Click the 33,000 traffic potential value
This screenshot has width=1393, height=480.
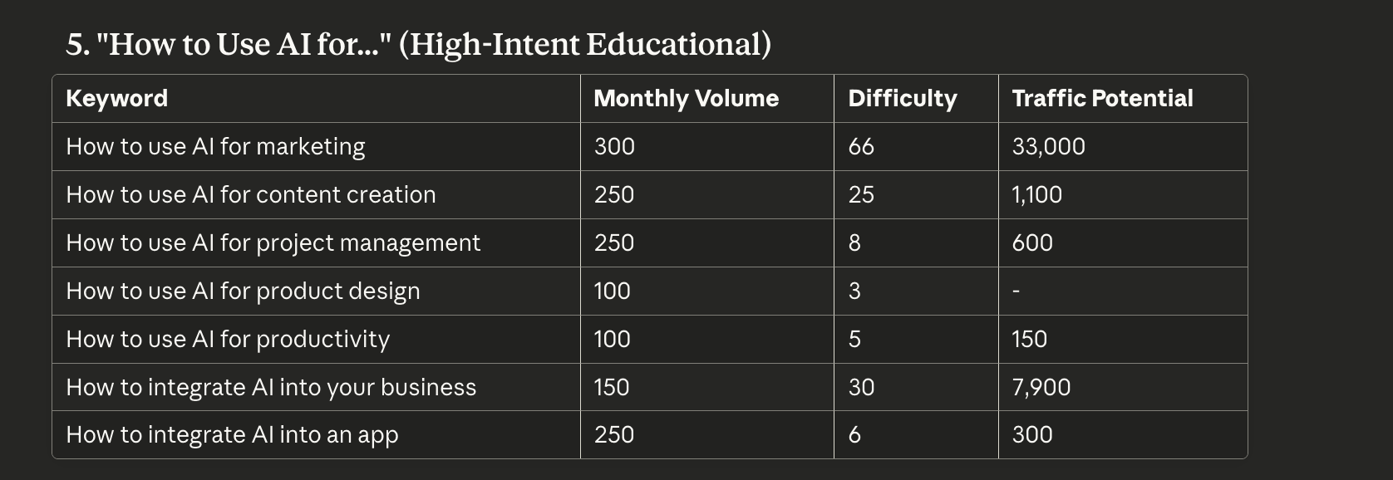pyautogui.click(x=1048, y=147)
